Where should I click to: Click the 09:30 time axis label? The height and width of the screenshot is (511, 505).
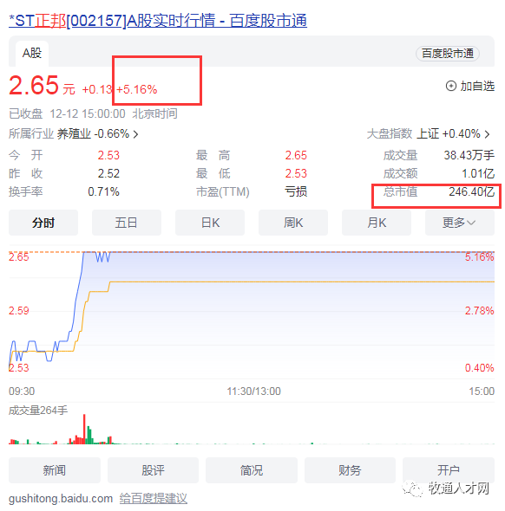pyautogui.click(x=22, y=391)
